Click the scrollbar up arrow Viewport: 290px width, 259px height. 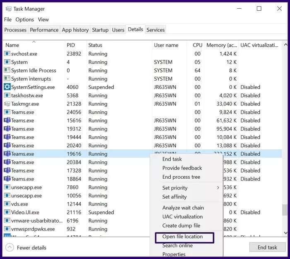coord(285,45)
